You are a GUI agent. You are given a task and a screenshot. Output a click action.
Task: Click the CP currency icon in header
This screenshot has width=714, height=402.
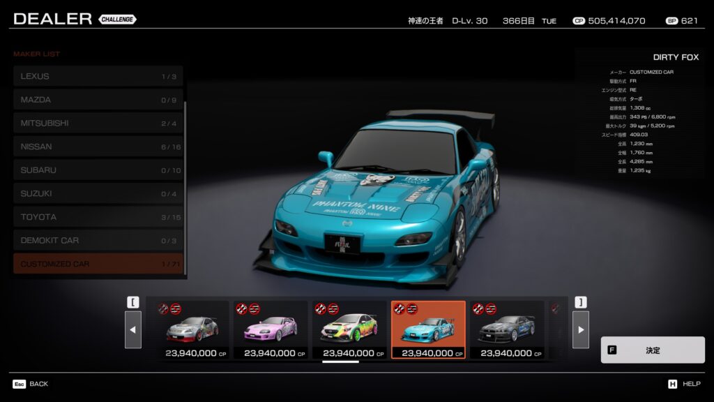[579, 21]
